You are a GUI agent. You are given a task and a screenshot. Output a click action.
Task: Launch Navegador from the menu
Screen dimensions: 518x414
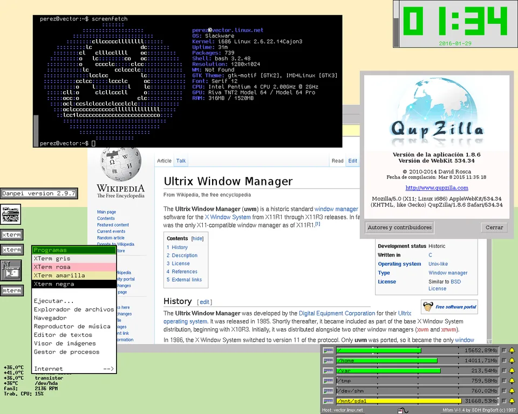coord(74,318)
